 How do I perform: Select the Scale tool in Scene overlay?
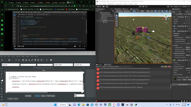117,22
